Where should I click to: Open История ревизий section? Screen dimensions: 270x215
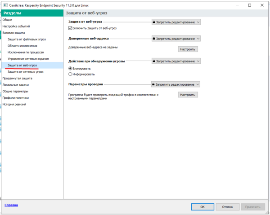tap(14, 105)
